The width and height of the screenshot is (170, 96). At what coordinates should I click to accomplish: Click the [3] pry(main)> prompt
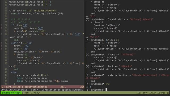(x=95, y=19)
